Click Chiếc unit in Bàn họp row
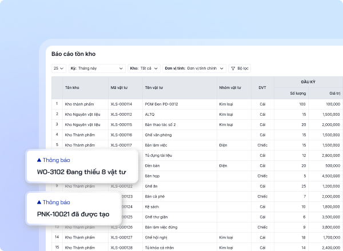 pyautogui.click(x=262, y=176)
